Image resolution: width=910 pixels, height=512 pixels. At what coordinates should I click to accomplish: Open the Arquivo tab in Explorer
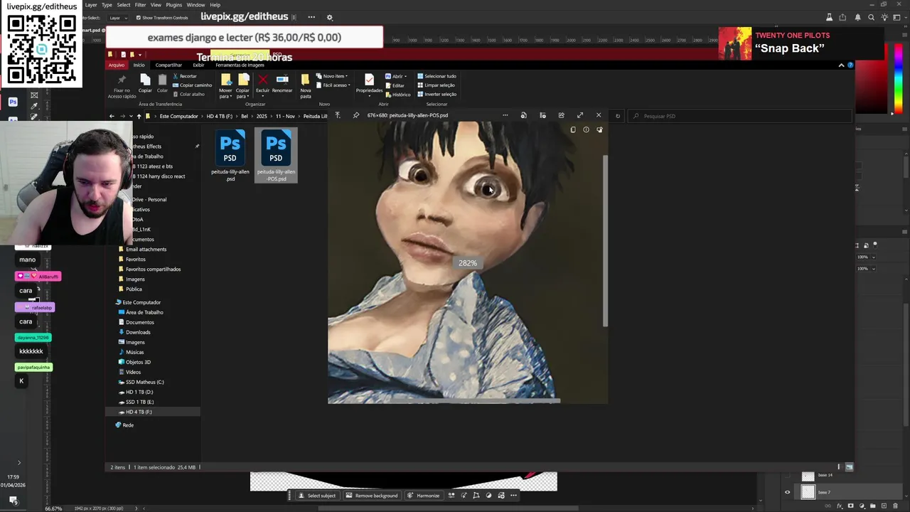coord(116,65)
